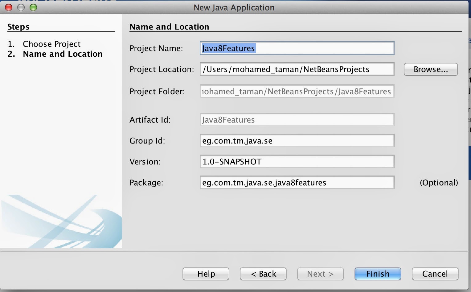Click the disabled Next button
The height and width of the screenshot is (292, 471).
point(320,274)
